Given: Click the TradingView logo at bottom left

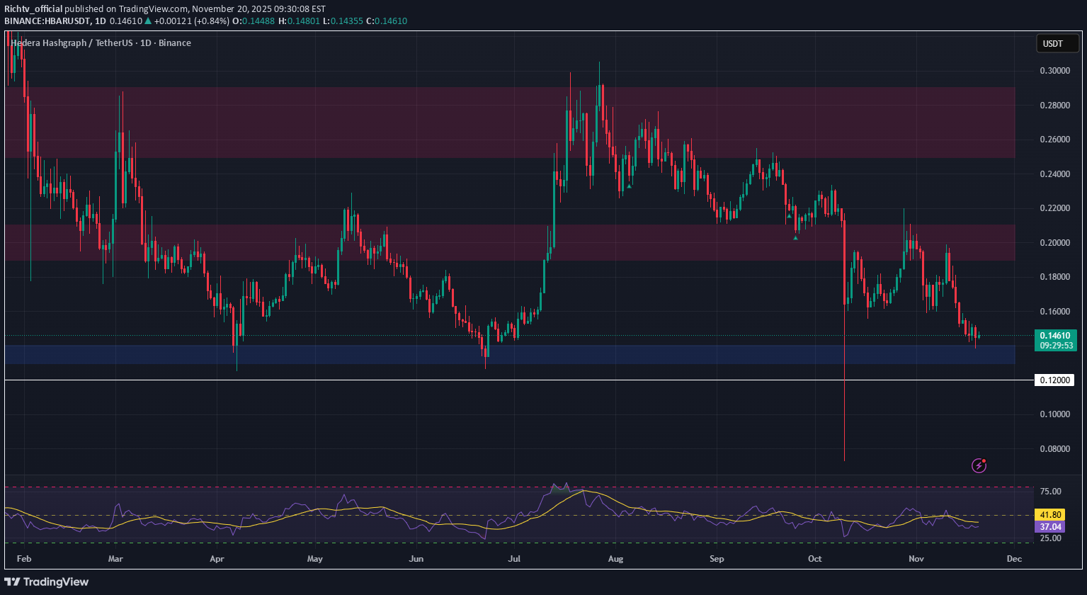Looking at the screenshot, I should [48, 582].
